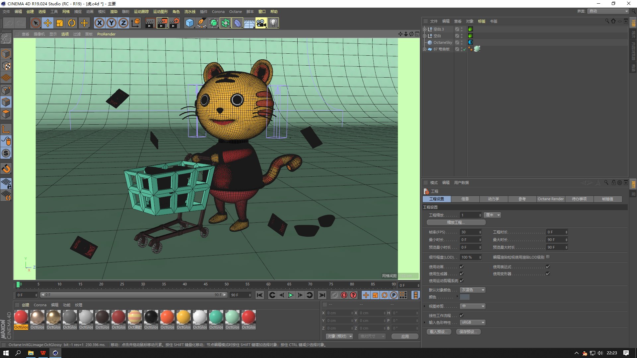The image size is (637, 358).
Task: Open 对象 (相对) coordinate dropdown
Action: pyautogui.click(x=340, y=336)
